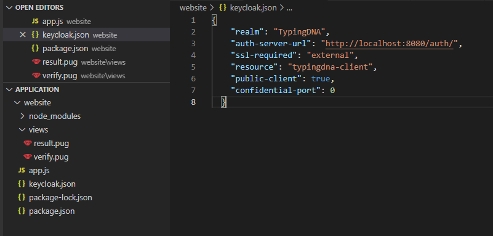Collapse the website folder chevron
This screenshot has height=236, width=493.
(17, 102)
